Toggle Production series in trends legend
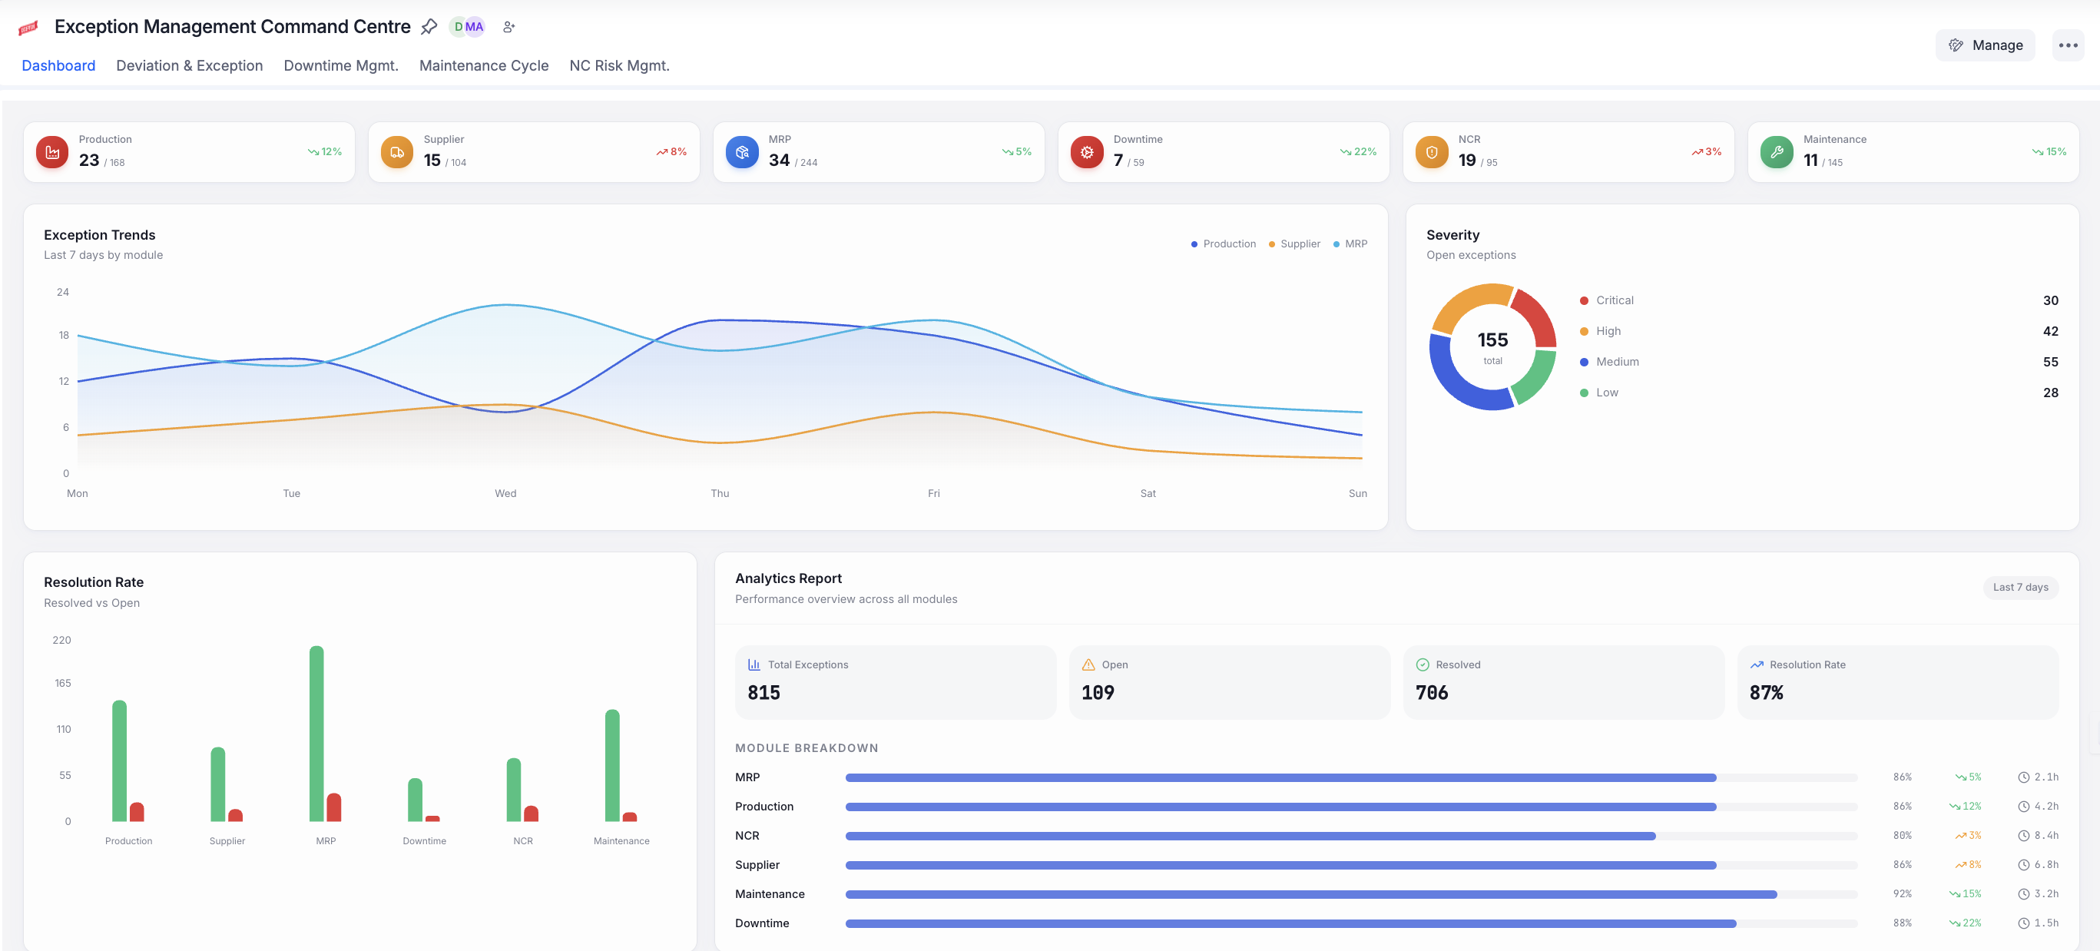2100x951 pixels. [1224, 244]
